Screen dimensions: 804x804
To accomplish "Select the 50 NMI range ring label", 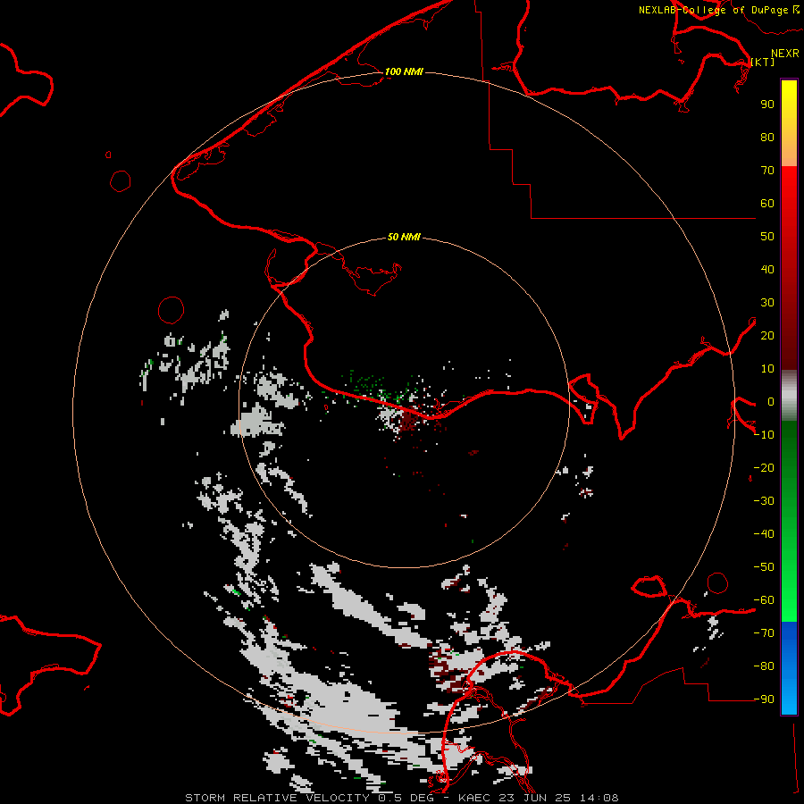I will click(x=404, y=237).
